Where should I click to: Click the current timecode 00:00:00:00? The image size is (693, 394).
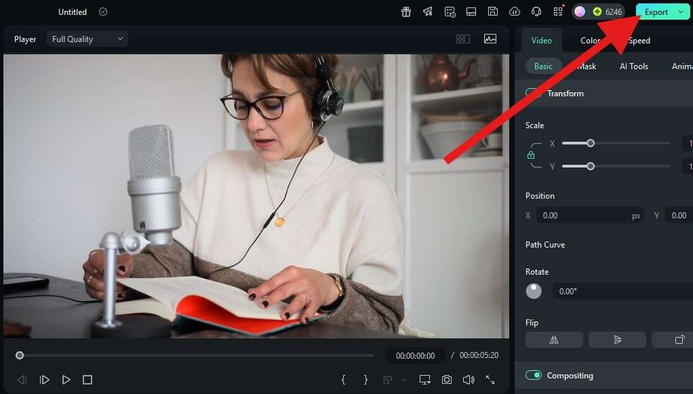click(415, 355)
